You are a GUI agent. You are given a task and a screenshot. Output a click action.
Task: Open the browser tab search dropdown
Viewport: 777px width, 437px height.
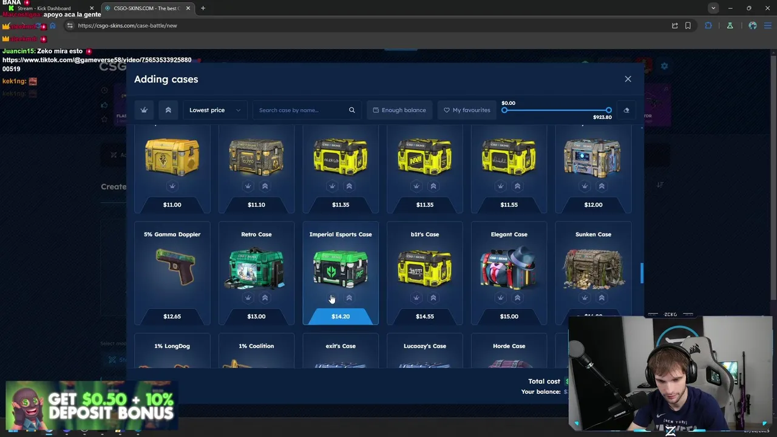coord(713,8)
